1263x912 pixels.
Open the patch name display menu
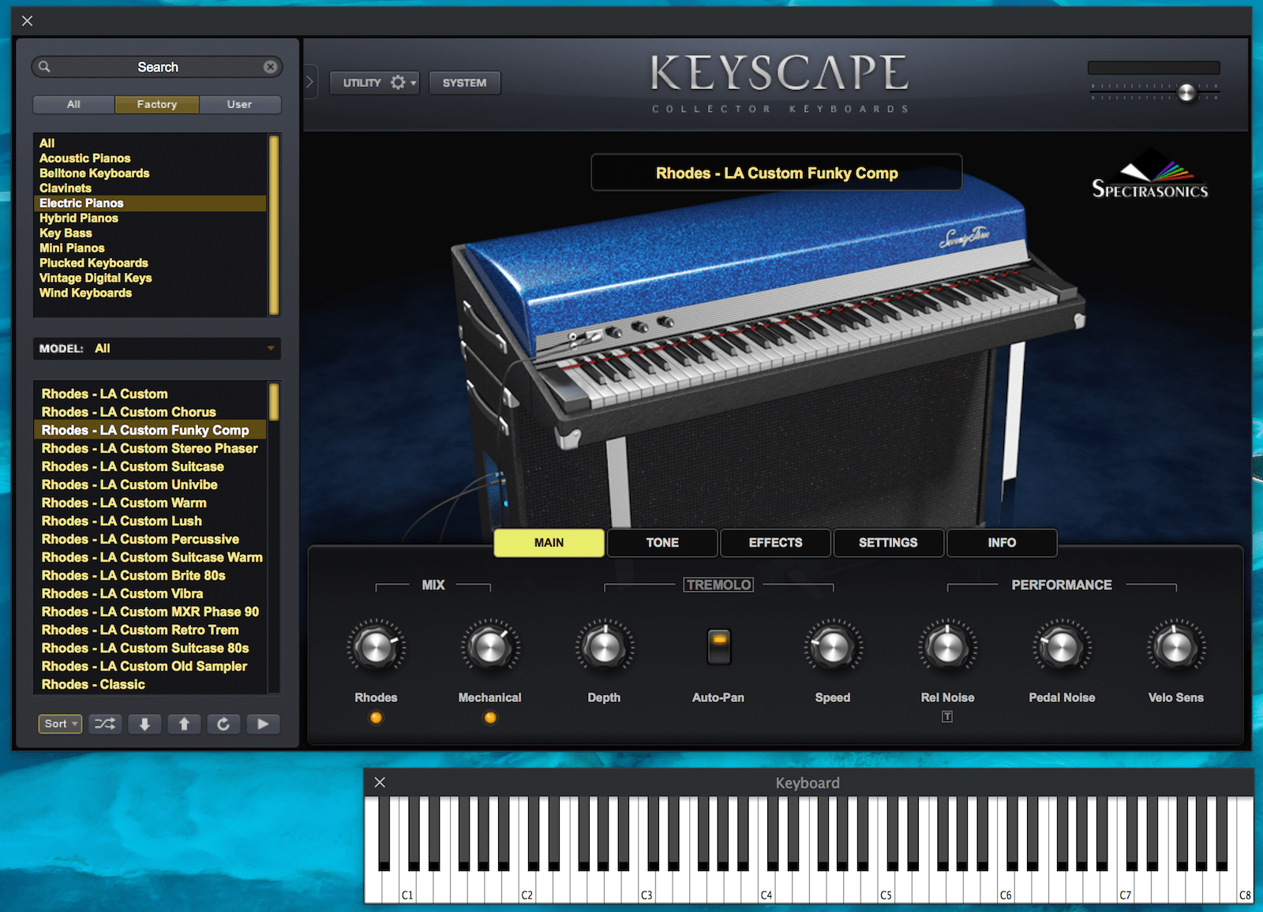[777, 173]
